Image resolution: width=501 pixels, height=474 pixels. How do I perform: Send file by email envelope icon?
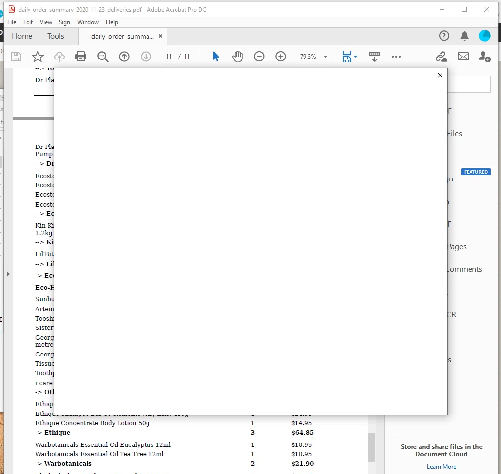(x=463, y=57)
